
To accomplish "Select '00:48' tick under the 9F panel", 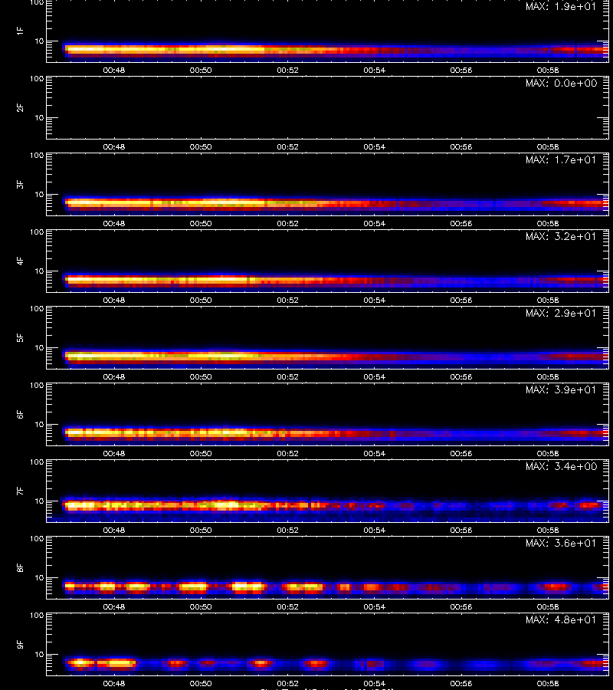I will click(114, 683).
